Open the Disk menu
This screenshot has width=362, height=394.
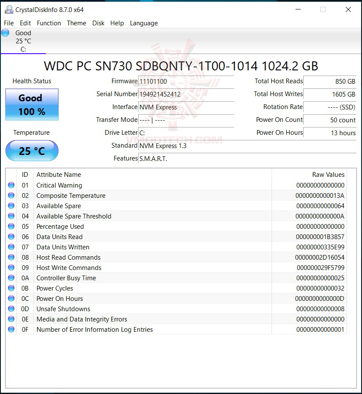pyautogui.click(x=98, y=23)
